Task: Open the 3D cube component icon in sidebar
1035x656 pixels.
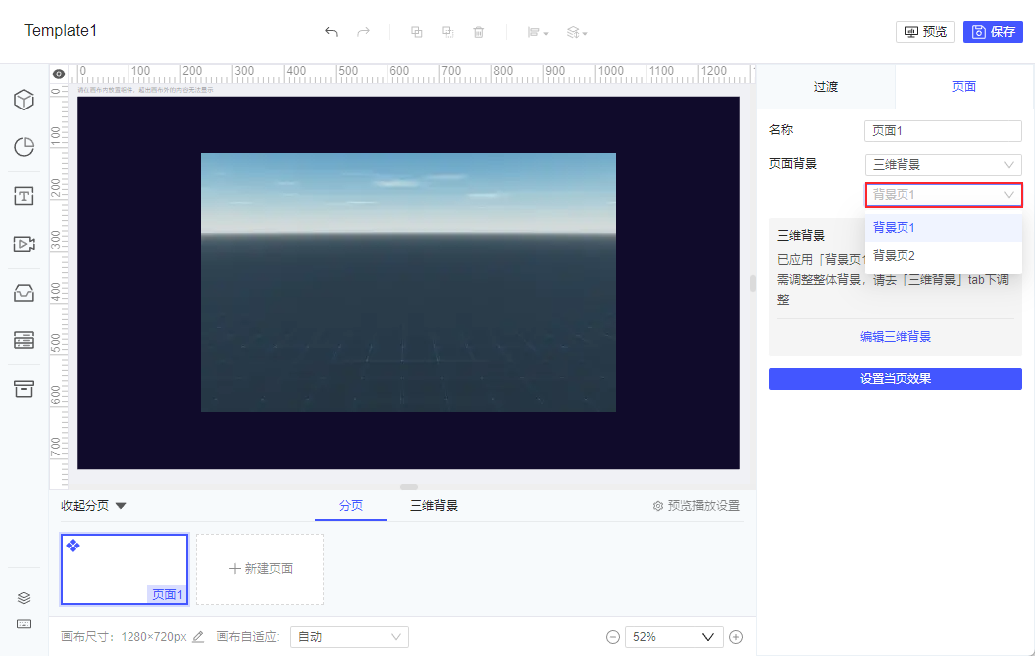Action: pos(24,100)
